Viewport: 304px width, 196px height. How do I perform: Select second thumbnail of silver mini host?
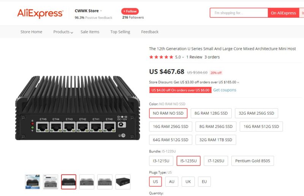click(51, 182)
